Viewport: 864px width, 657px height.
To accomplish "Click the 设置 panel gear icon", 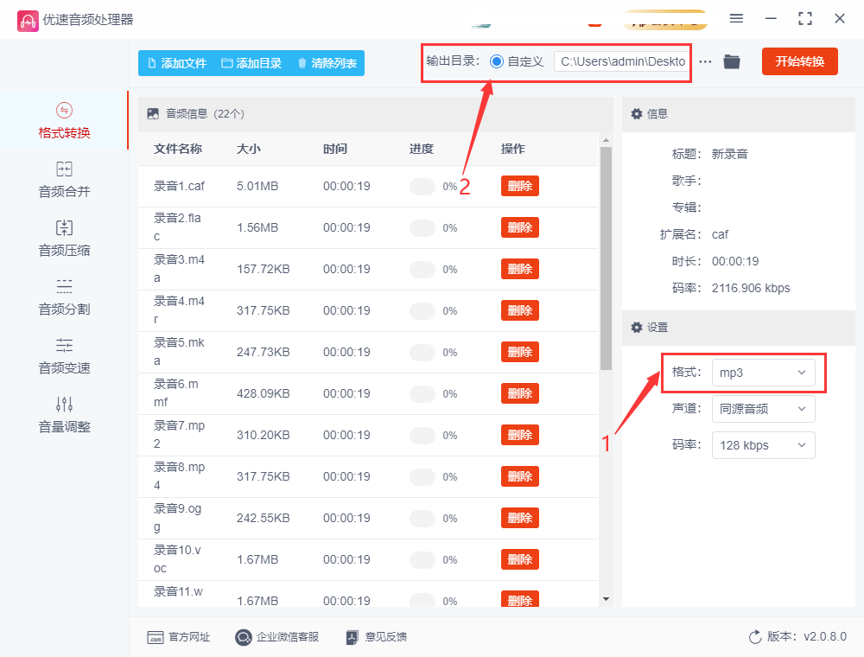I will coord(637,328).
